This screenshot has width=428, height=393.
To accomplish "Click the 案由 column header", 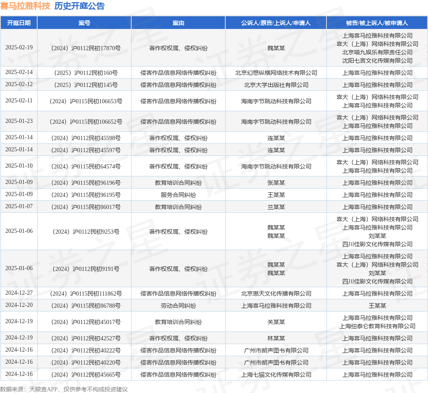I will 178,23.
